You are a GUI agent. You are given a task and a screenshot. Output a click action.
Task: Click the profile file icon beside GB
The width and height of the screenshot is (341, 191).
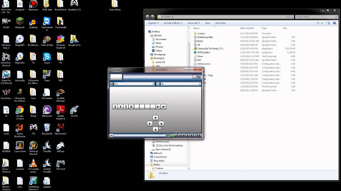click(x=158, y=84)
